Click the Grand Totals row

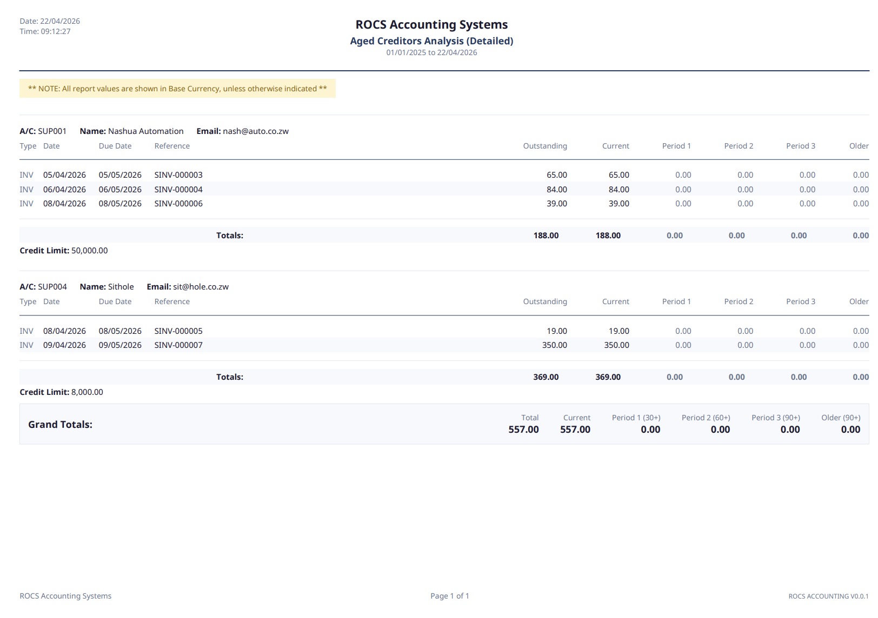coord(61,425)
